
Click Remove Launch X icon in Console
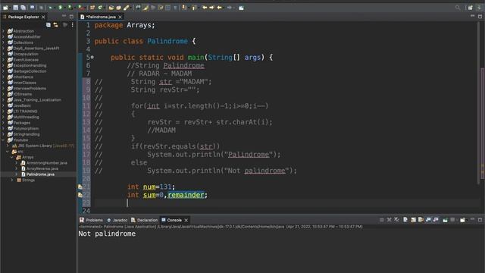(x=389, y=220)
